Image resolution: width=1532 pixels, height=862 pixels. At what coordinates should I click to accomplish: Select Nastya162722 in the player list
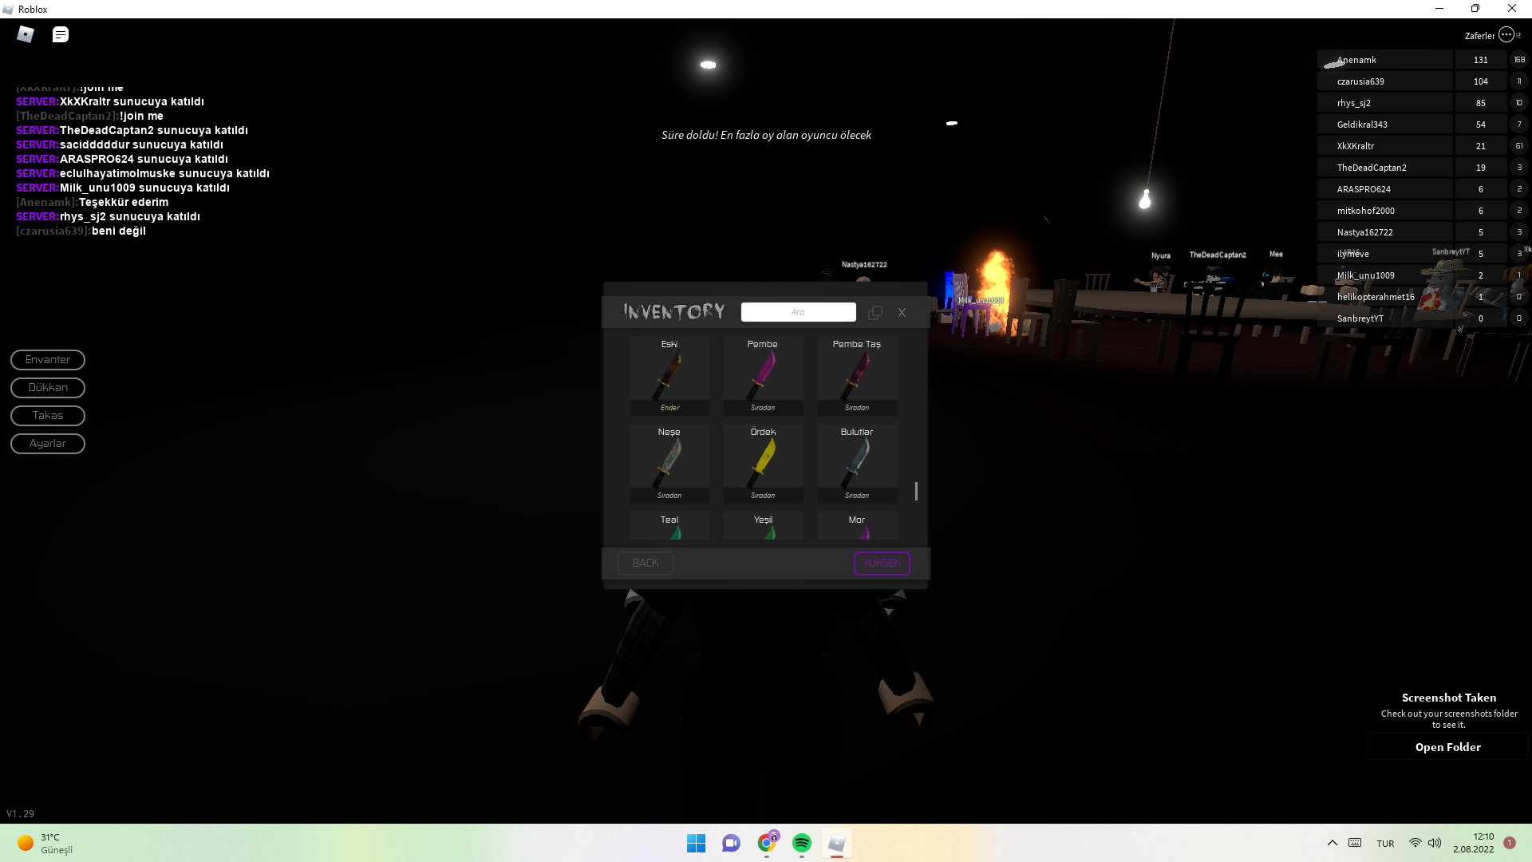1385,232
